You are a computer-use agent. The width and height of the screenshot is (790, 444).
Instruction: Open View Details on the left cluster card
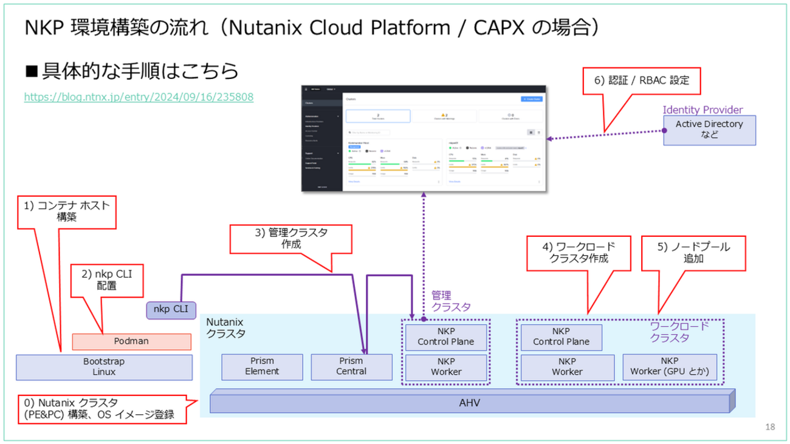[x=354, y=182]
